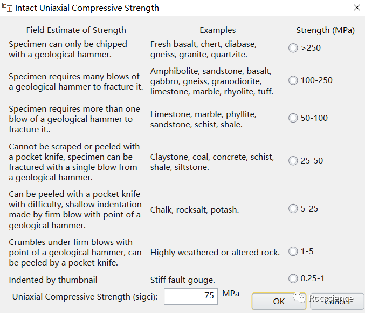Viewport: 365px width, 313px height.
Task: Close the Intact Uniaxial Compressive Strength dialog
Action: tap(356, 8)
